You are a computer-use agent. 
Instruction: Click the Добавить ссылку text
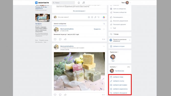click(118, 81)
